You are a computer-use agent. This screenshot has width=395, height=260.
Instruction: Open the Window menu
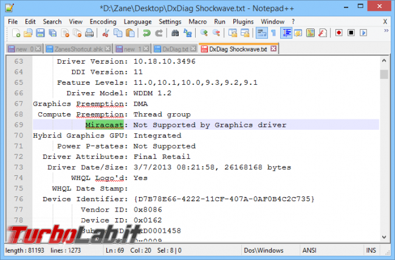pos(273,22)
